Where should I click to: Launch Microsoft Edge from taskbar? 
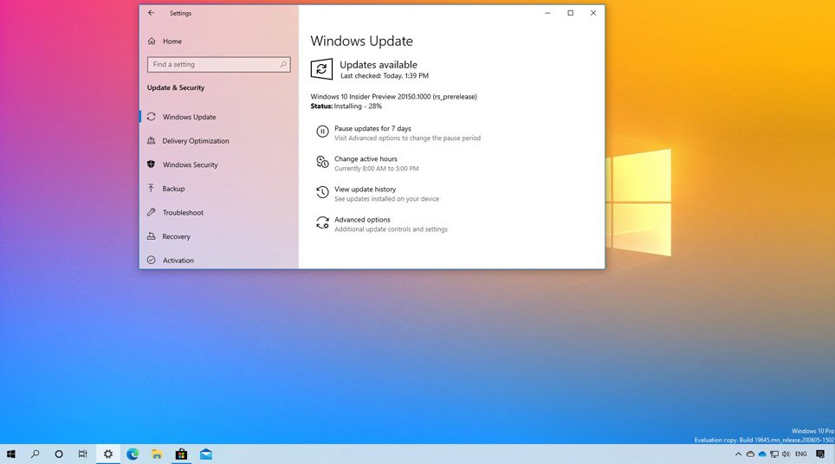[x=133, y=454]
